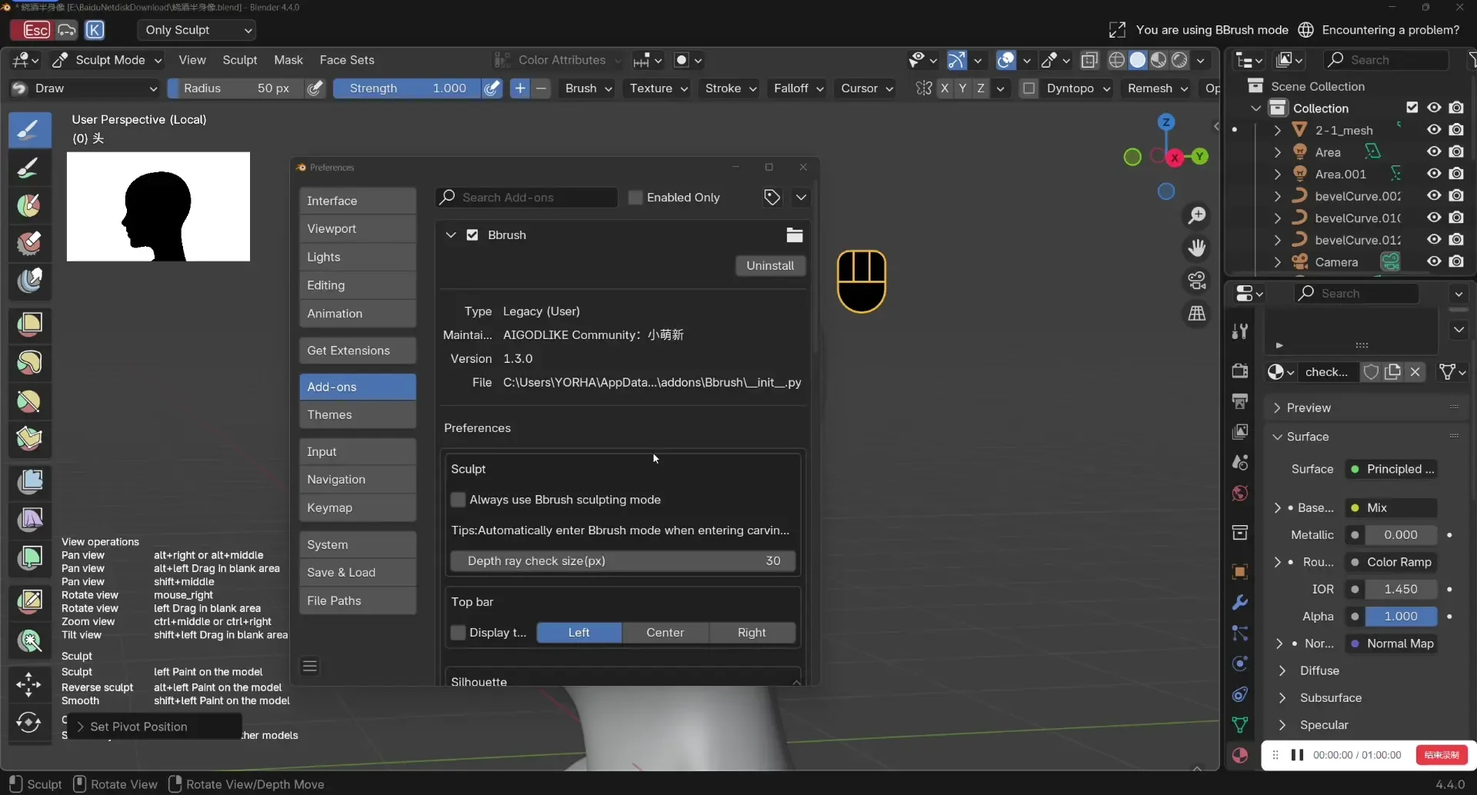Viewport: 1477px width, 795px height.
Task: Expand the 2-1_mesh outliner item
Action: click(x=1278, y=130)
